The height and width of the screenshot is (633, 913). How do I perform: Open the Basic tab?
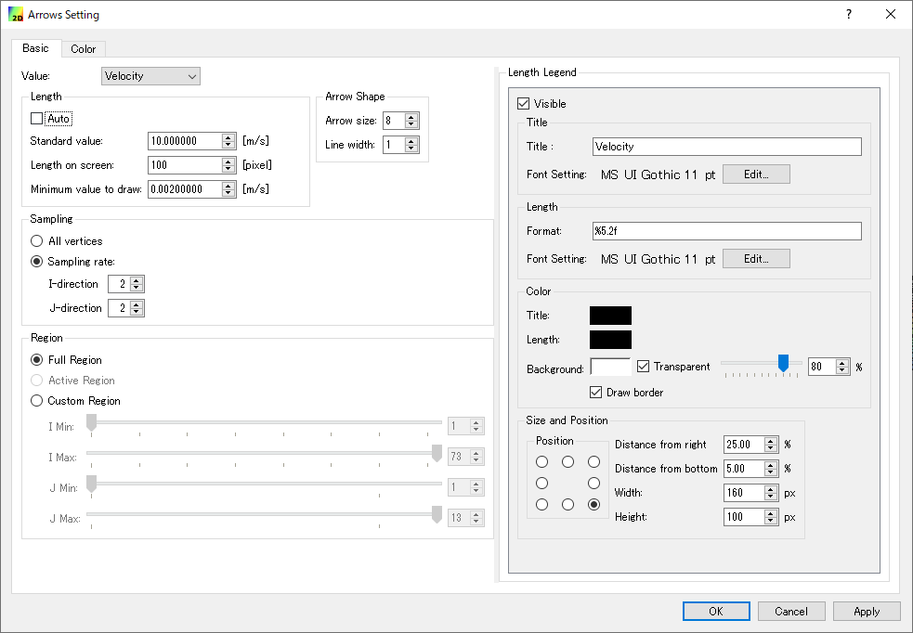click(36, 48)
